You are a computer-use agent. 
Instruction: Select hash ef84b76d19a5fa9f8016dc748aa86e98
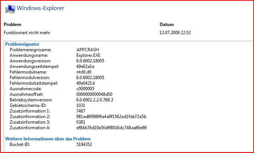pos(111,128)
